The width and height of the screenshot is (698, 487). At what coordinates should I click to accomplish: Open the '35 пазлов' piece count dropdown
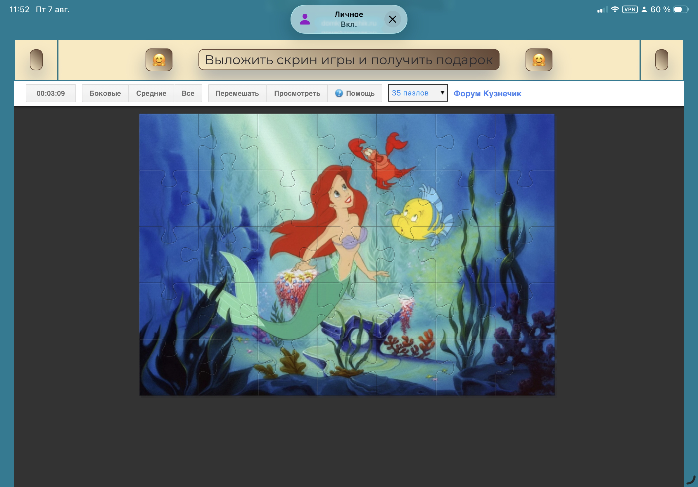[418, 93]
